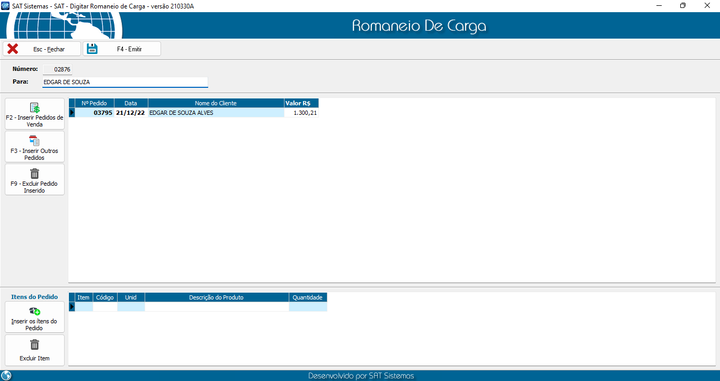Screen dimensions: 720x381
Task: Click the Nº Pedido column header
Action: (x=94, y=103)
